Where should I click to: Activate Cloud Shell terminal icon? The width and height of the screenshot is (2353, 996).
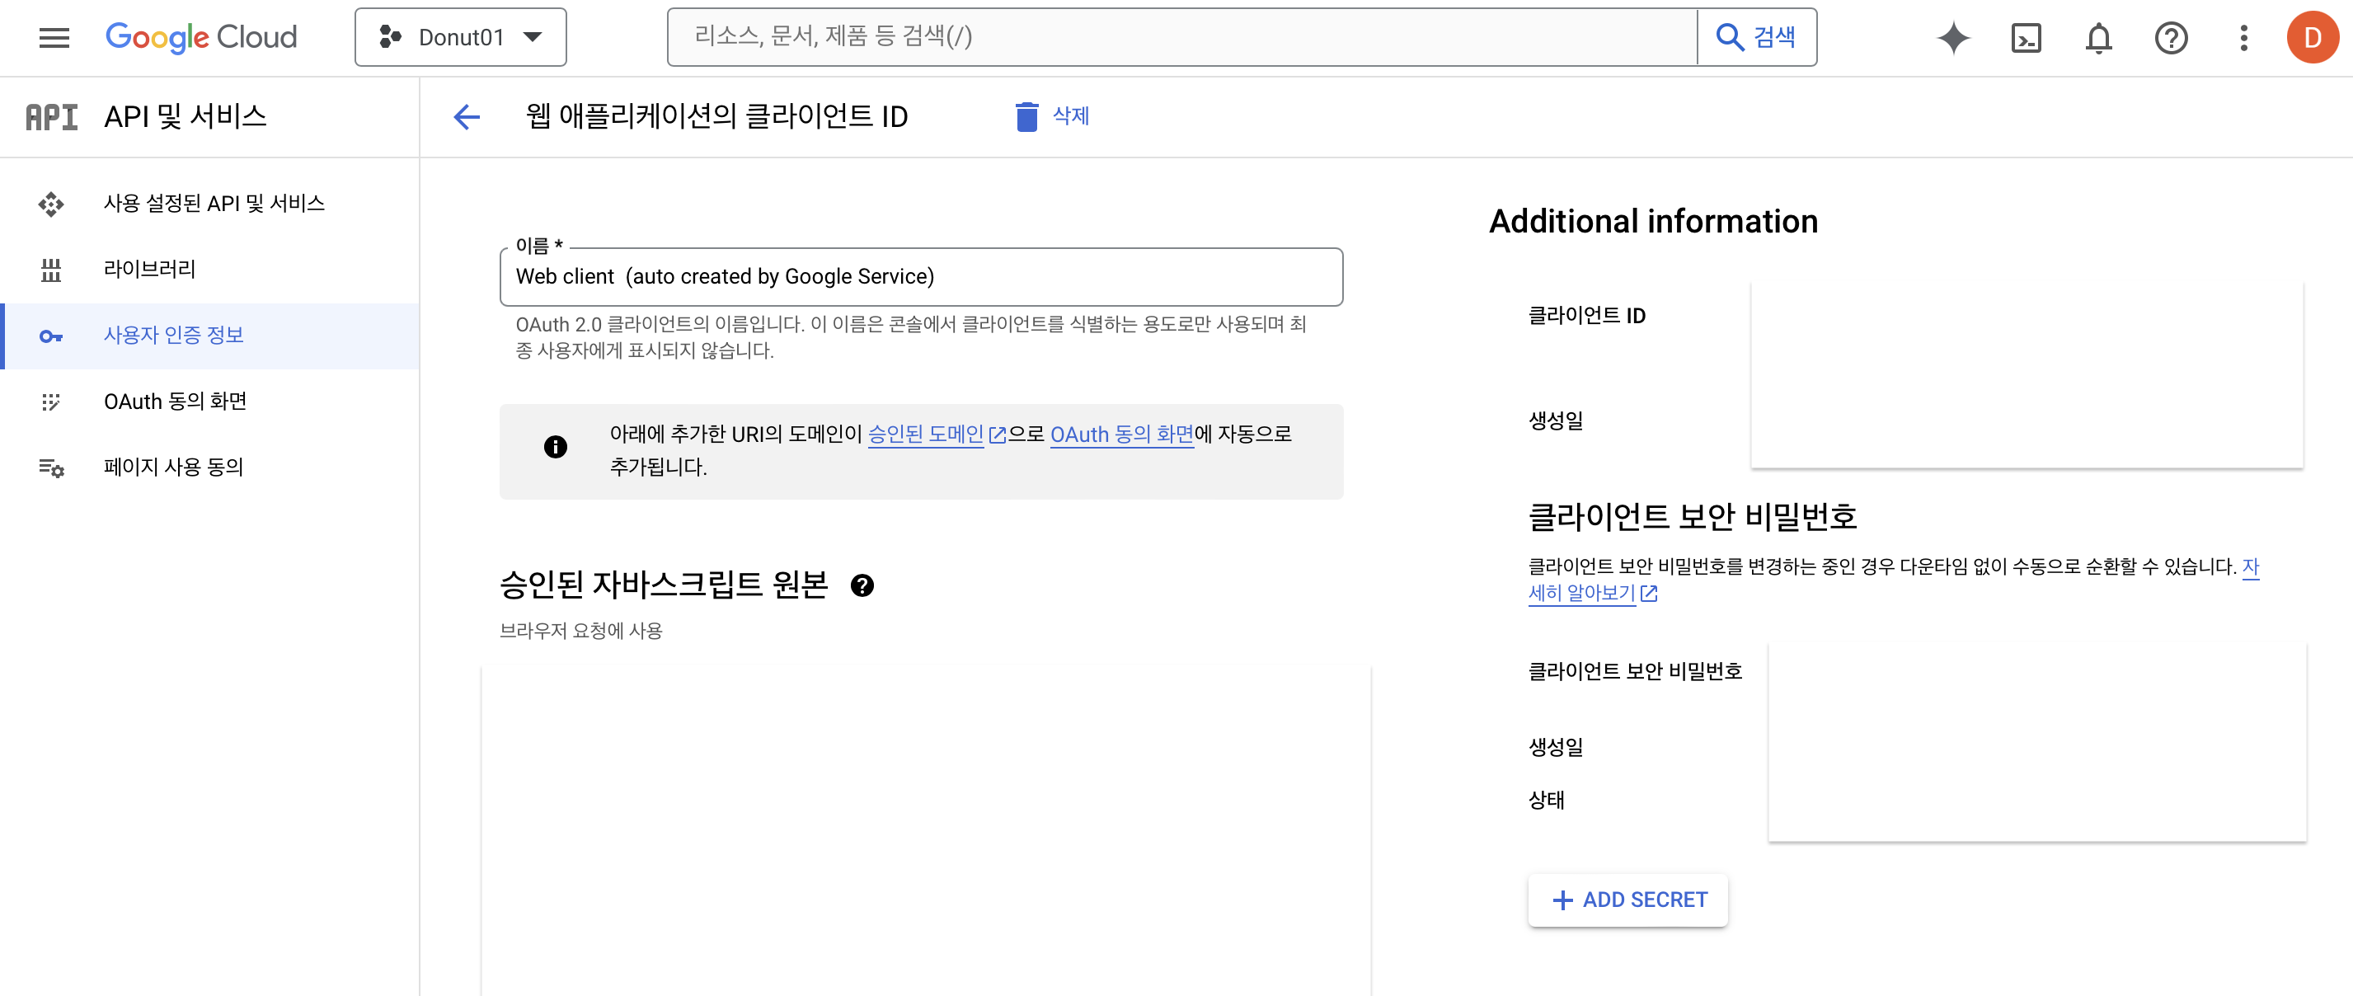pyautogui.click(x=2026, y=37)
